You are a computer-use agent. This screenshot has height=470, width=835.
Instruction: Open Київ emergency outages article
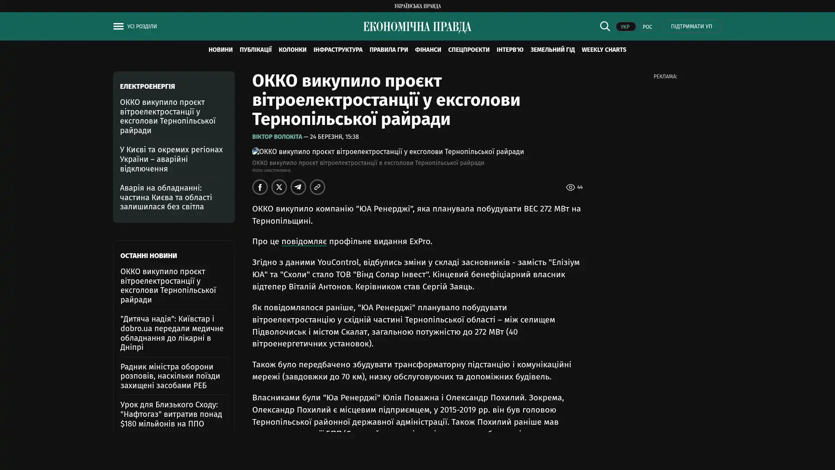point(171,159)
